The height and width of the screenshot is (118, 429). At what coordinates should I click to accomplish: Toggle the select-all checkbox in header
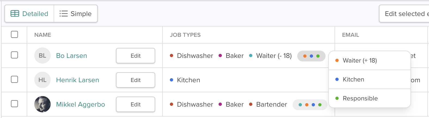click(x=14, y=34)
